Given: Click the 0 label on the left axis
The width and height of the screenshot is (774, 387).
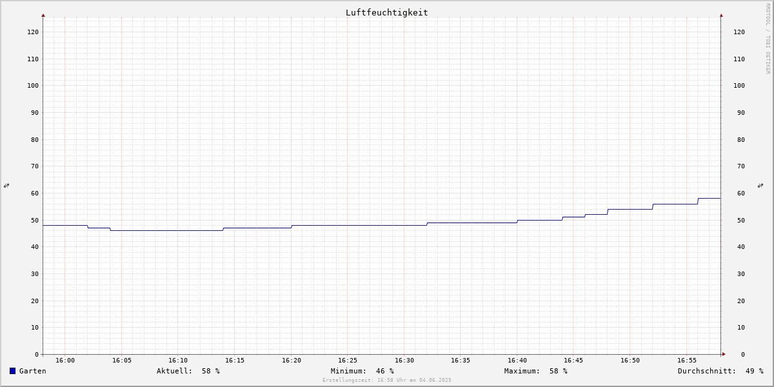Looking at the screenshot, I should 37,354.
